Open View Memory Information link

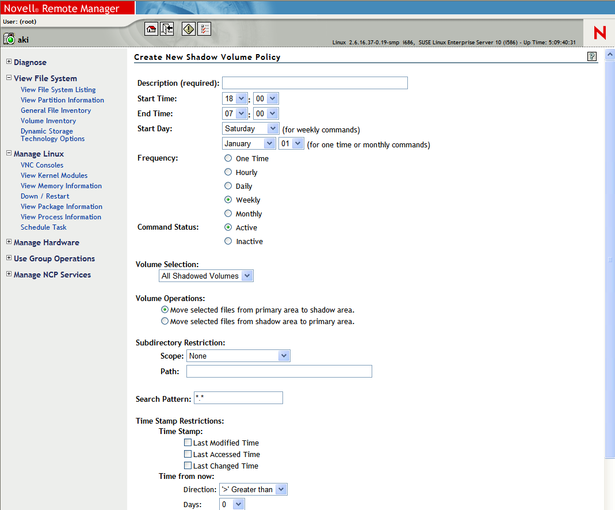pos(61,185)
